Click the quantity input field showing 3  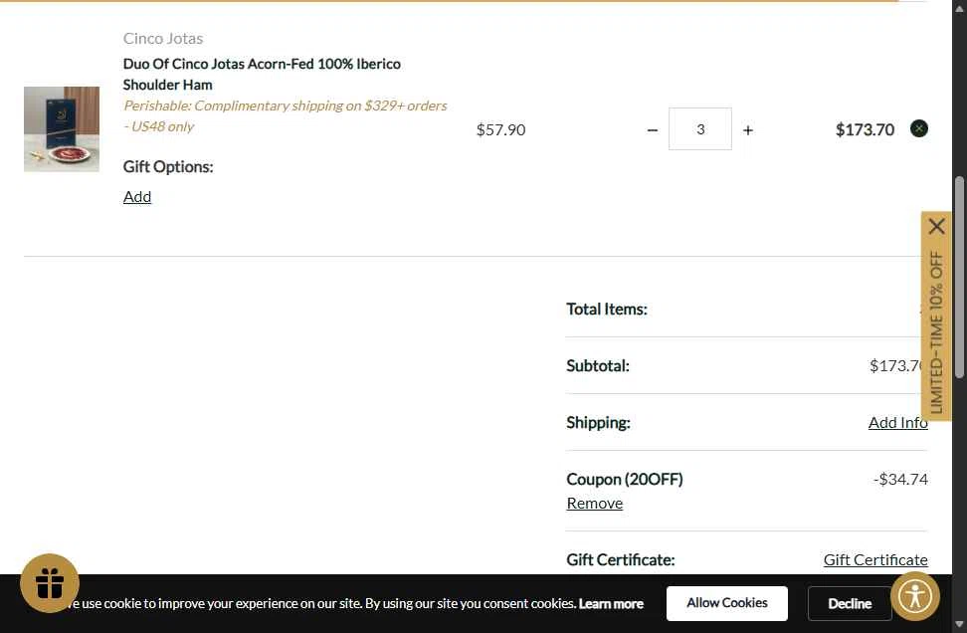700,129
